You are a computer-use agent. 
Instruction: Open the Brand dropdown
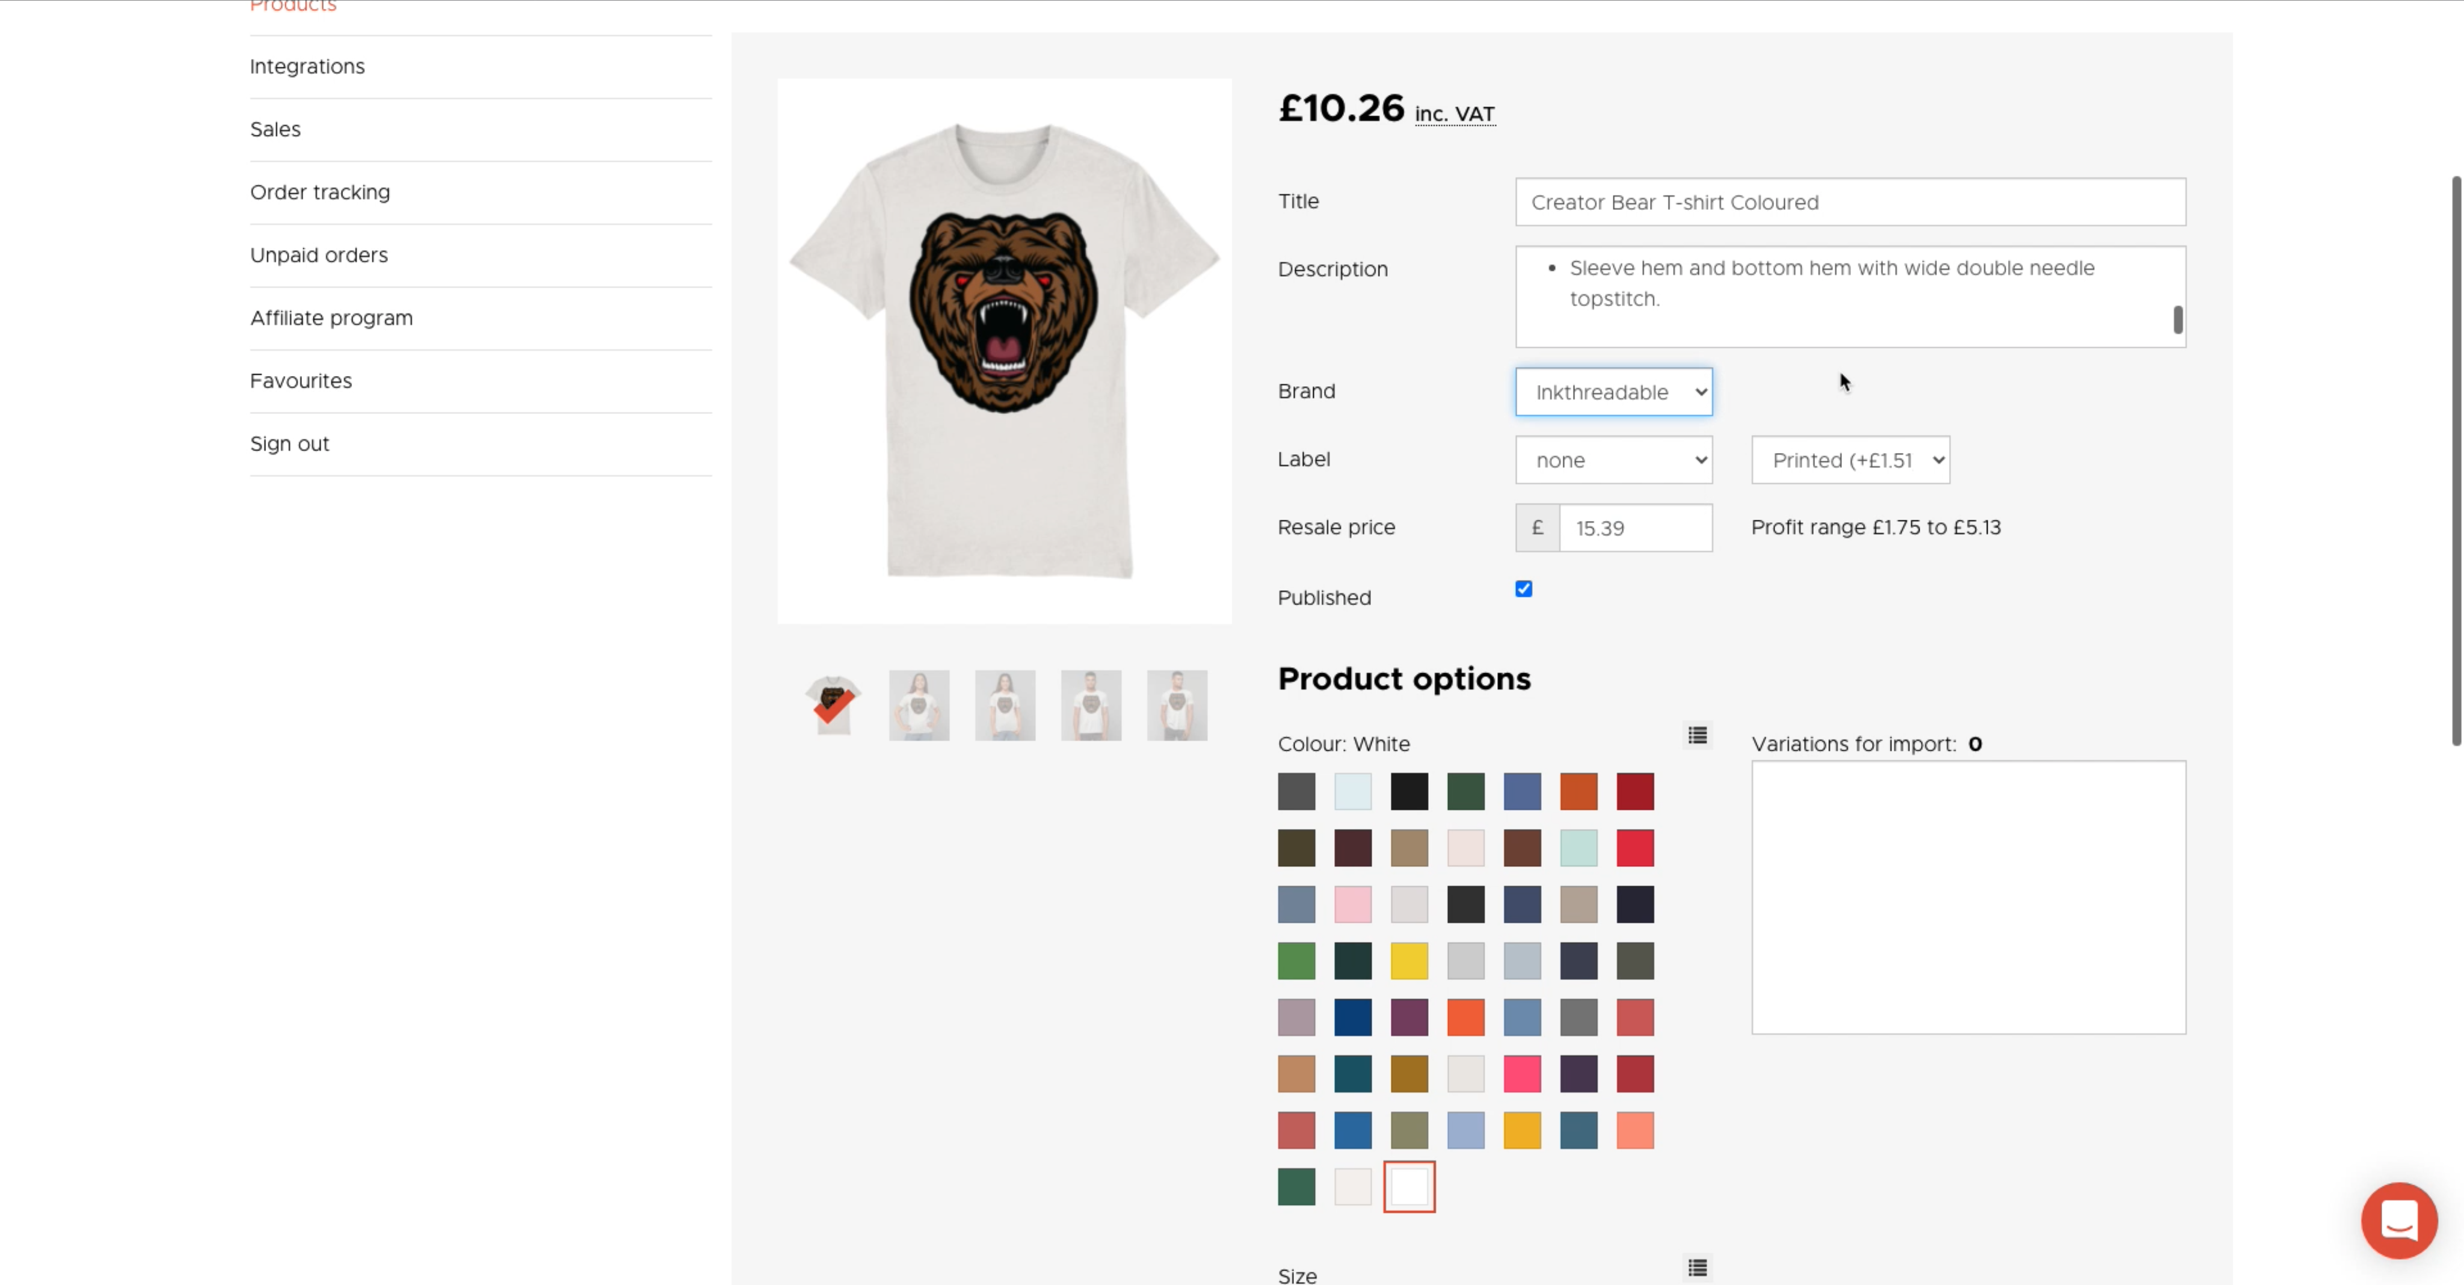1613,392
